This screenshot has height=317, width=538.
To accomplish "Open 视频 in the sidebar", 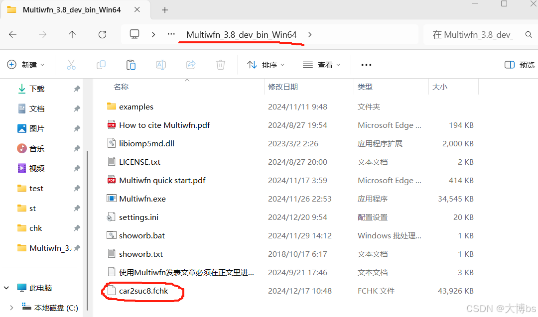I will coord(37,168).
